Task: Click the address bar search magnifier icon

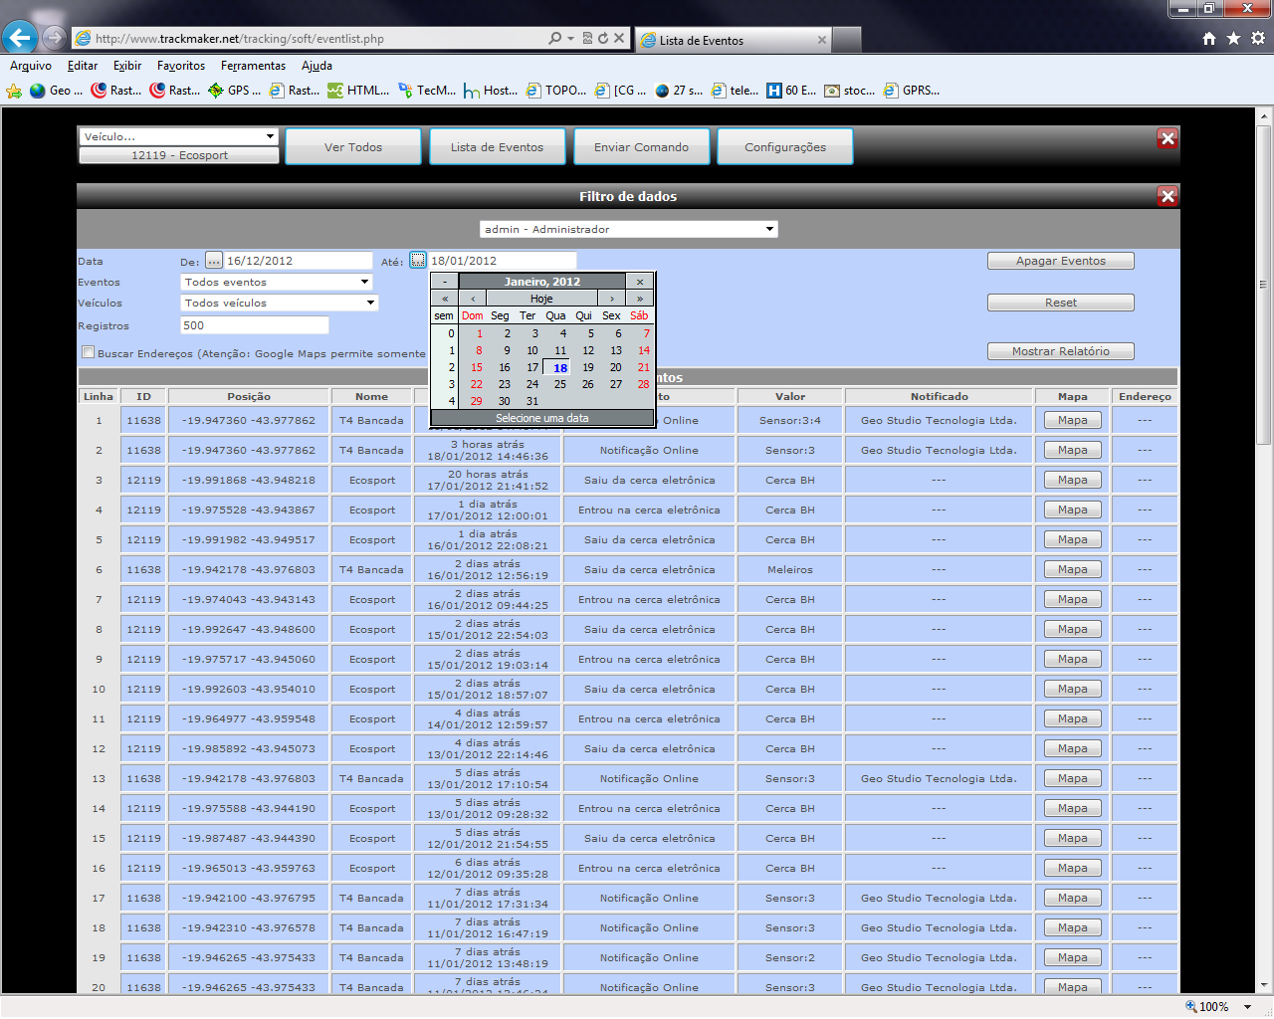Action: tap(554, 38)
